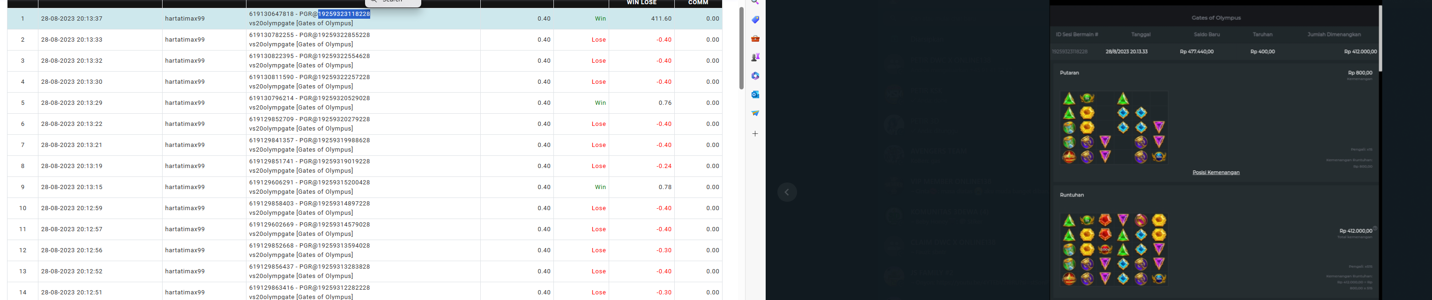Click the Rp 400,00 bet value
Image resolution: width=1432 pixels, height=300 pixels.
click(x=1262, y=51)
